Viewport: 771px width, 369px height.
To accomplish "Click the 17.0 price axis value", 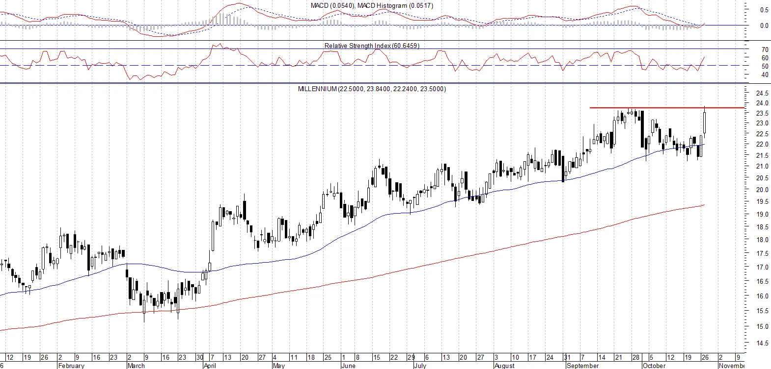I will pos(762,267).
